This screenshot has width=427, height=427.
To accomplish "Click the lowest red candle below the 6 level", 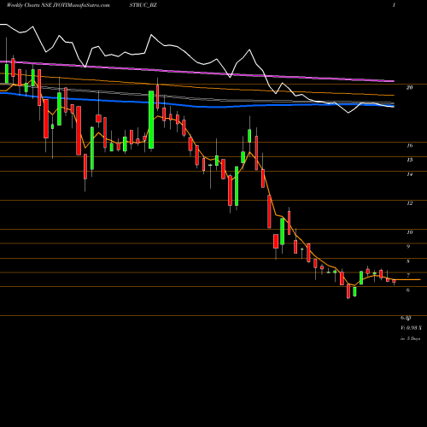I will 348,291.
